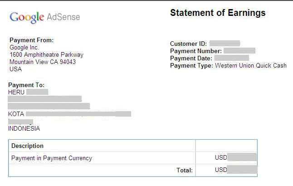Click the KOTA address line
The height and width of the screenshot is (186, 293).
tap(16, 114)
